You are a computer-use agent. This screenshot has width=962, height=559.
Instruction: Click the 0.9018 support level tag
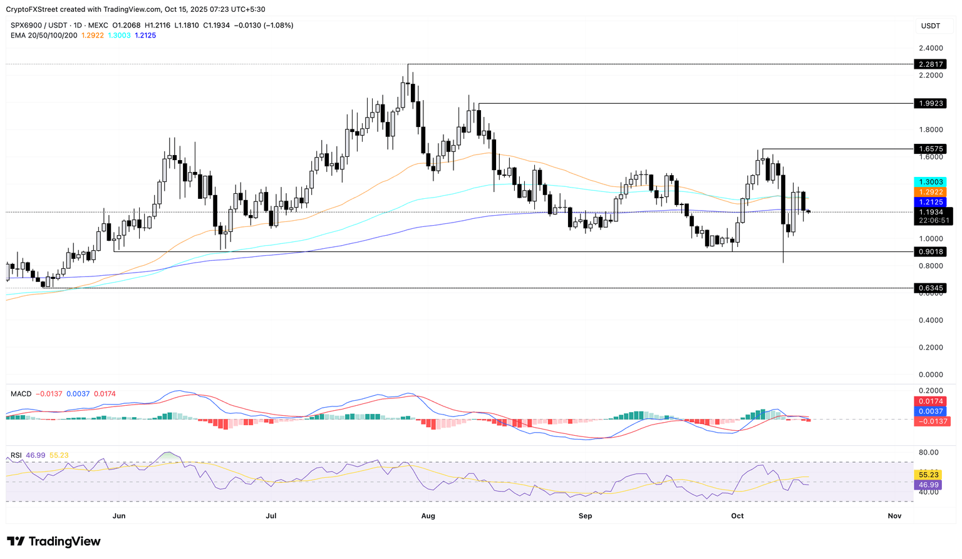point(929,252)
